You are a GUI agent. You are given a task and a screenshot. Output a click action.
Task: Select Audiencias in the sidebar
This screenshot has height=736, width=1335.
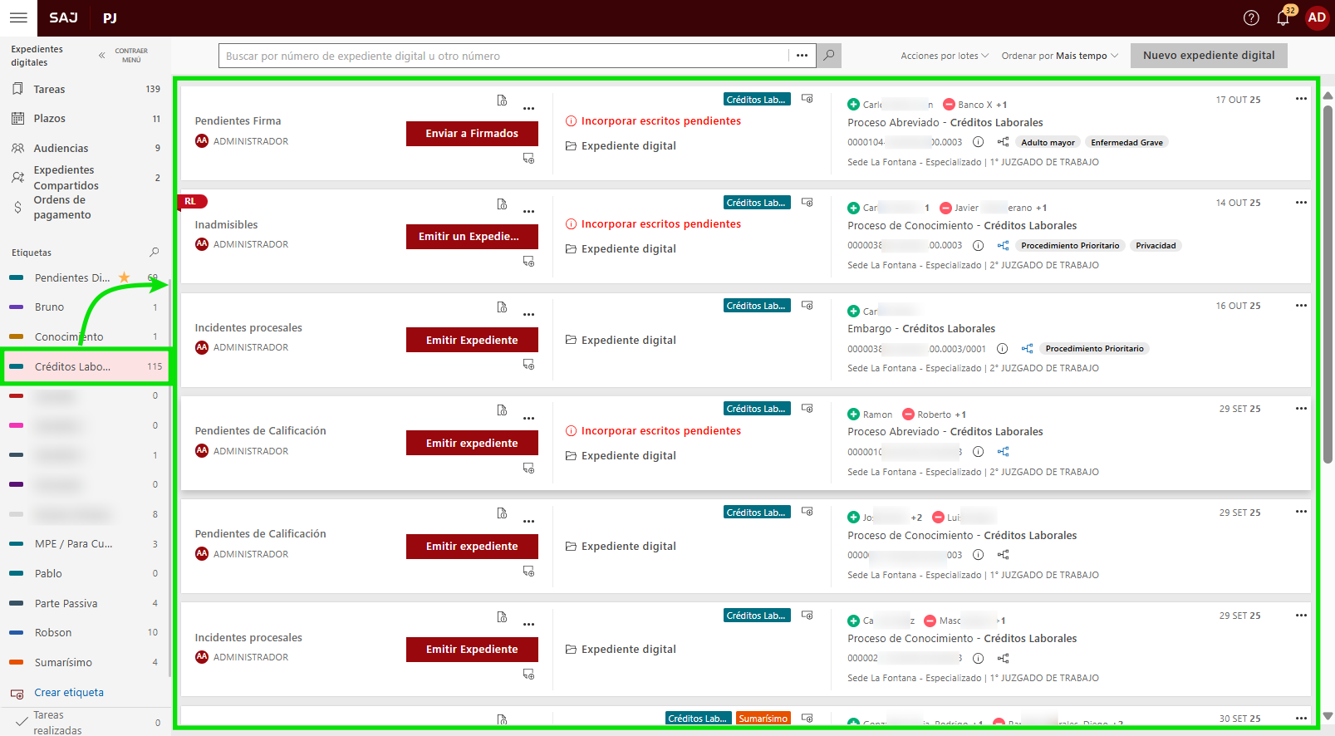[61, 148]
